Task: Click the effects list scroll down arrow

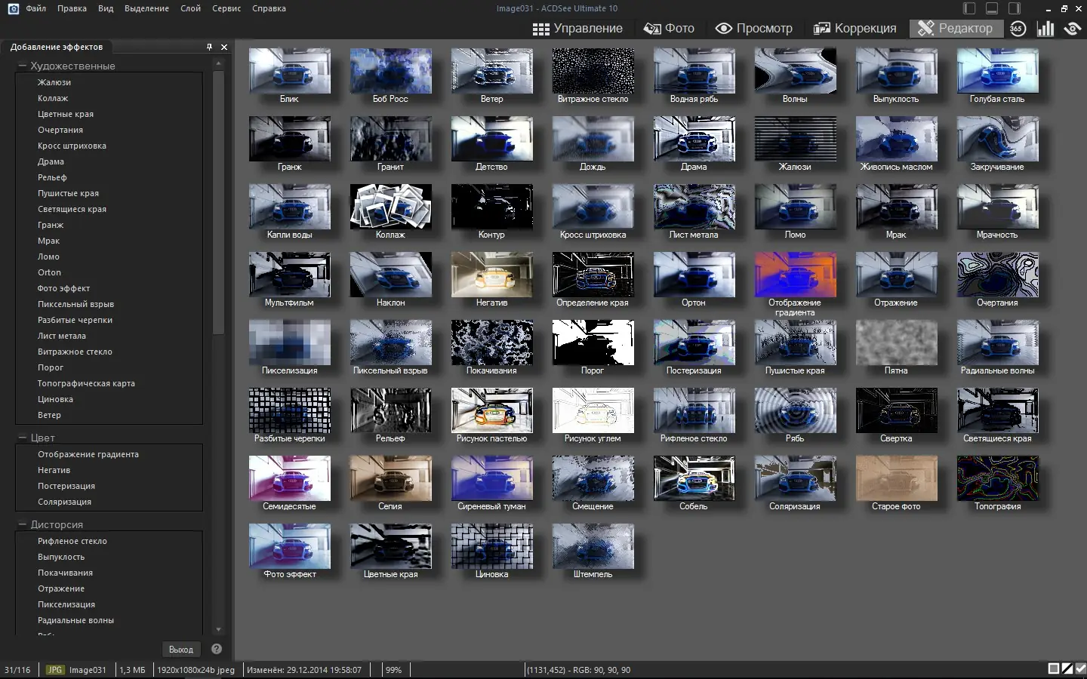Action: [219, 630]
